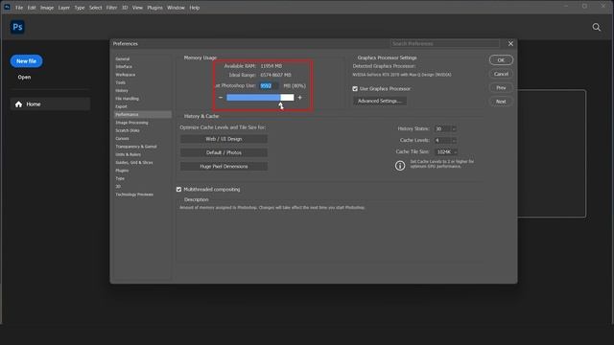This screenshot has height=345, width=614.
Task: Open the View menu
Action: click(137, 8)
